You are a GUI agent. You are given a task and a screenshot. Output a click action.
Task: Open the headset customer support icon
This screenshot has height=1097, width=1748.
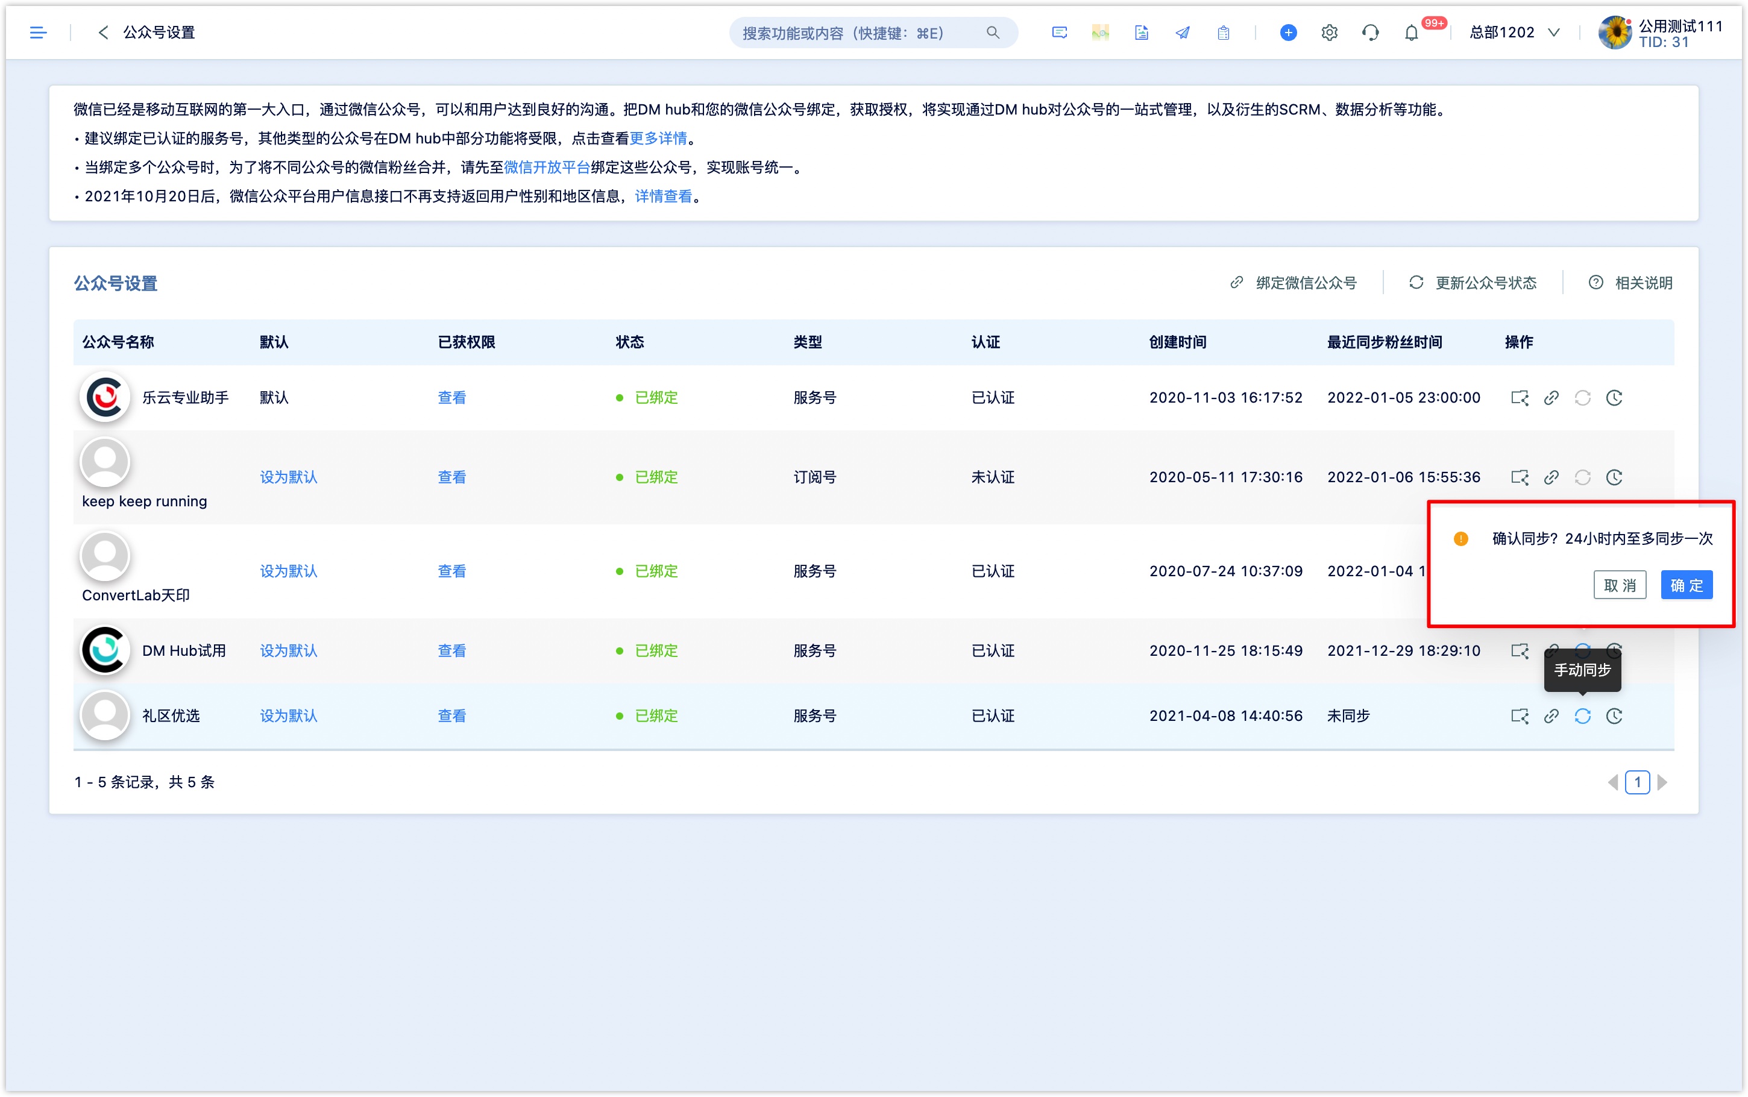point(1370,33)
